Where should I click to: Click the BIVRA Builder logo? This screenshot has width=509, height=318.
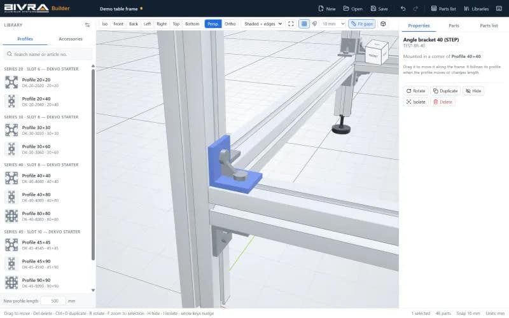[36, 8]
